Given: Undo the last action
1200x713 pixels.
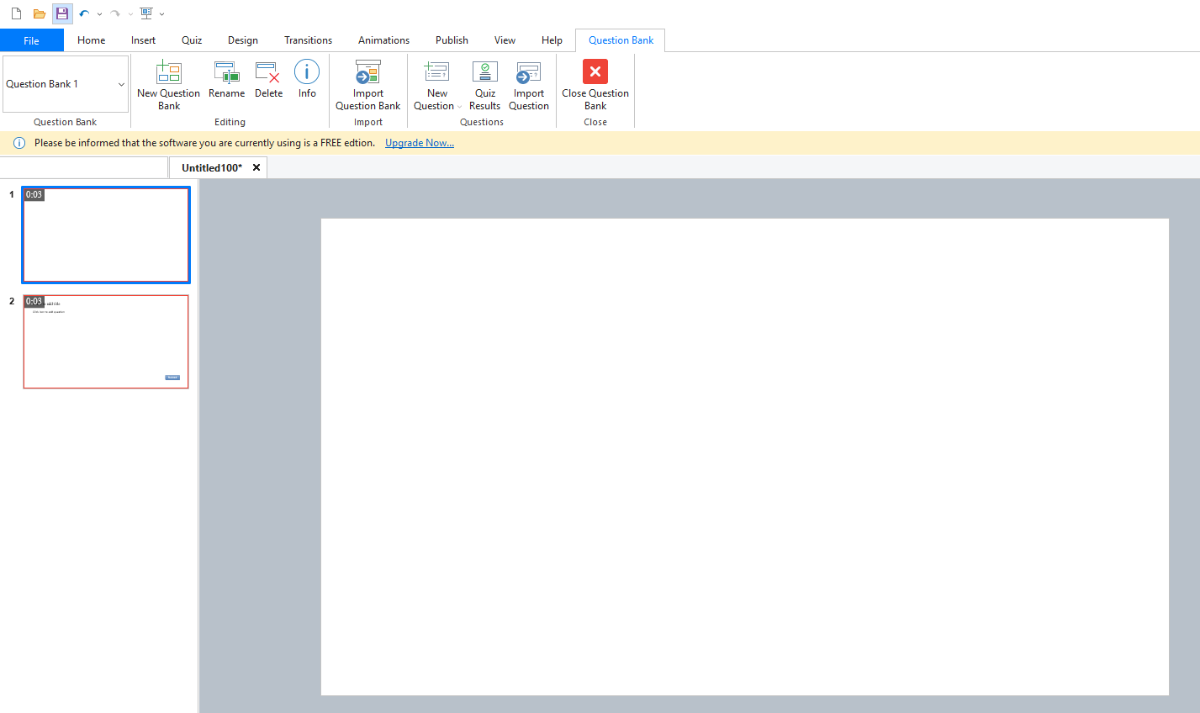Looking at the screenshot, I should tap(84, 13).
